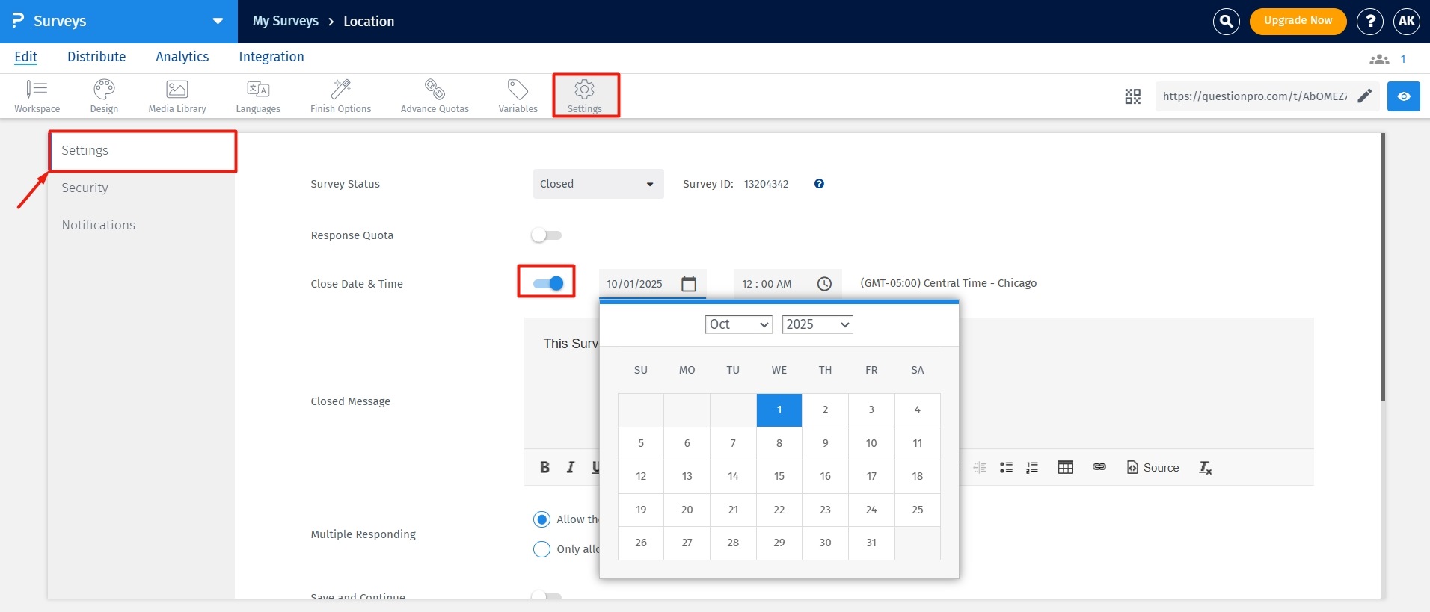The height and width of the screenshot is (612, 1430).
Task: Toggle italic in the Closed Message editor
Action: pyautogui.click(x=571, y=467)
